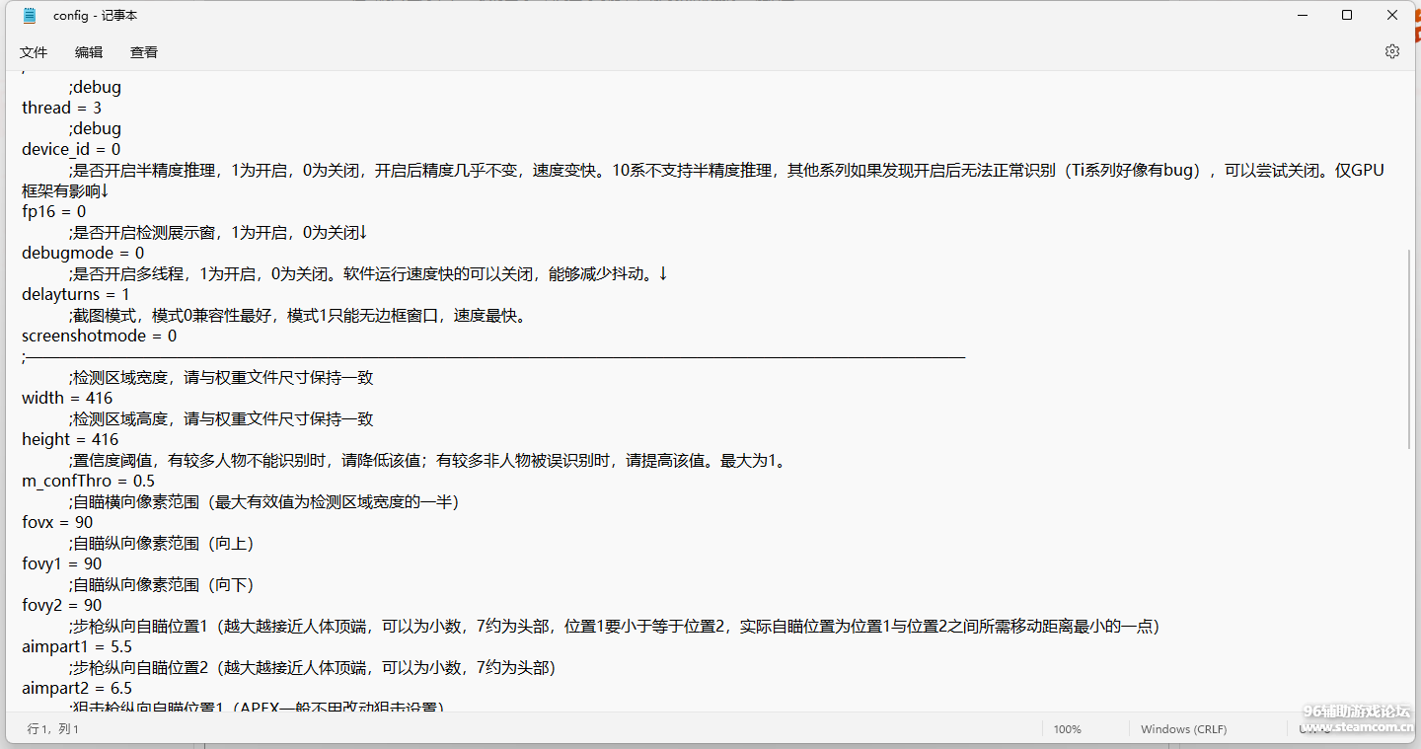Click the Notepad app icon in the title bar
Screen dimensions: 1421x749
30,16
